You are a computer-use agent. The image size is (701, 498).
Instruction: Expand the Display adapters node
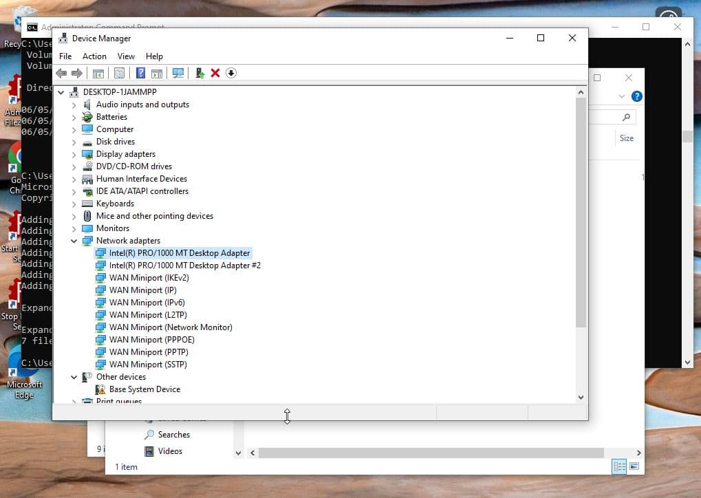click(74, 154)
